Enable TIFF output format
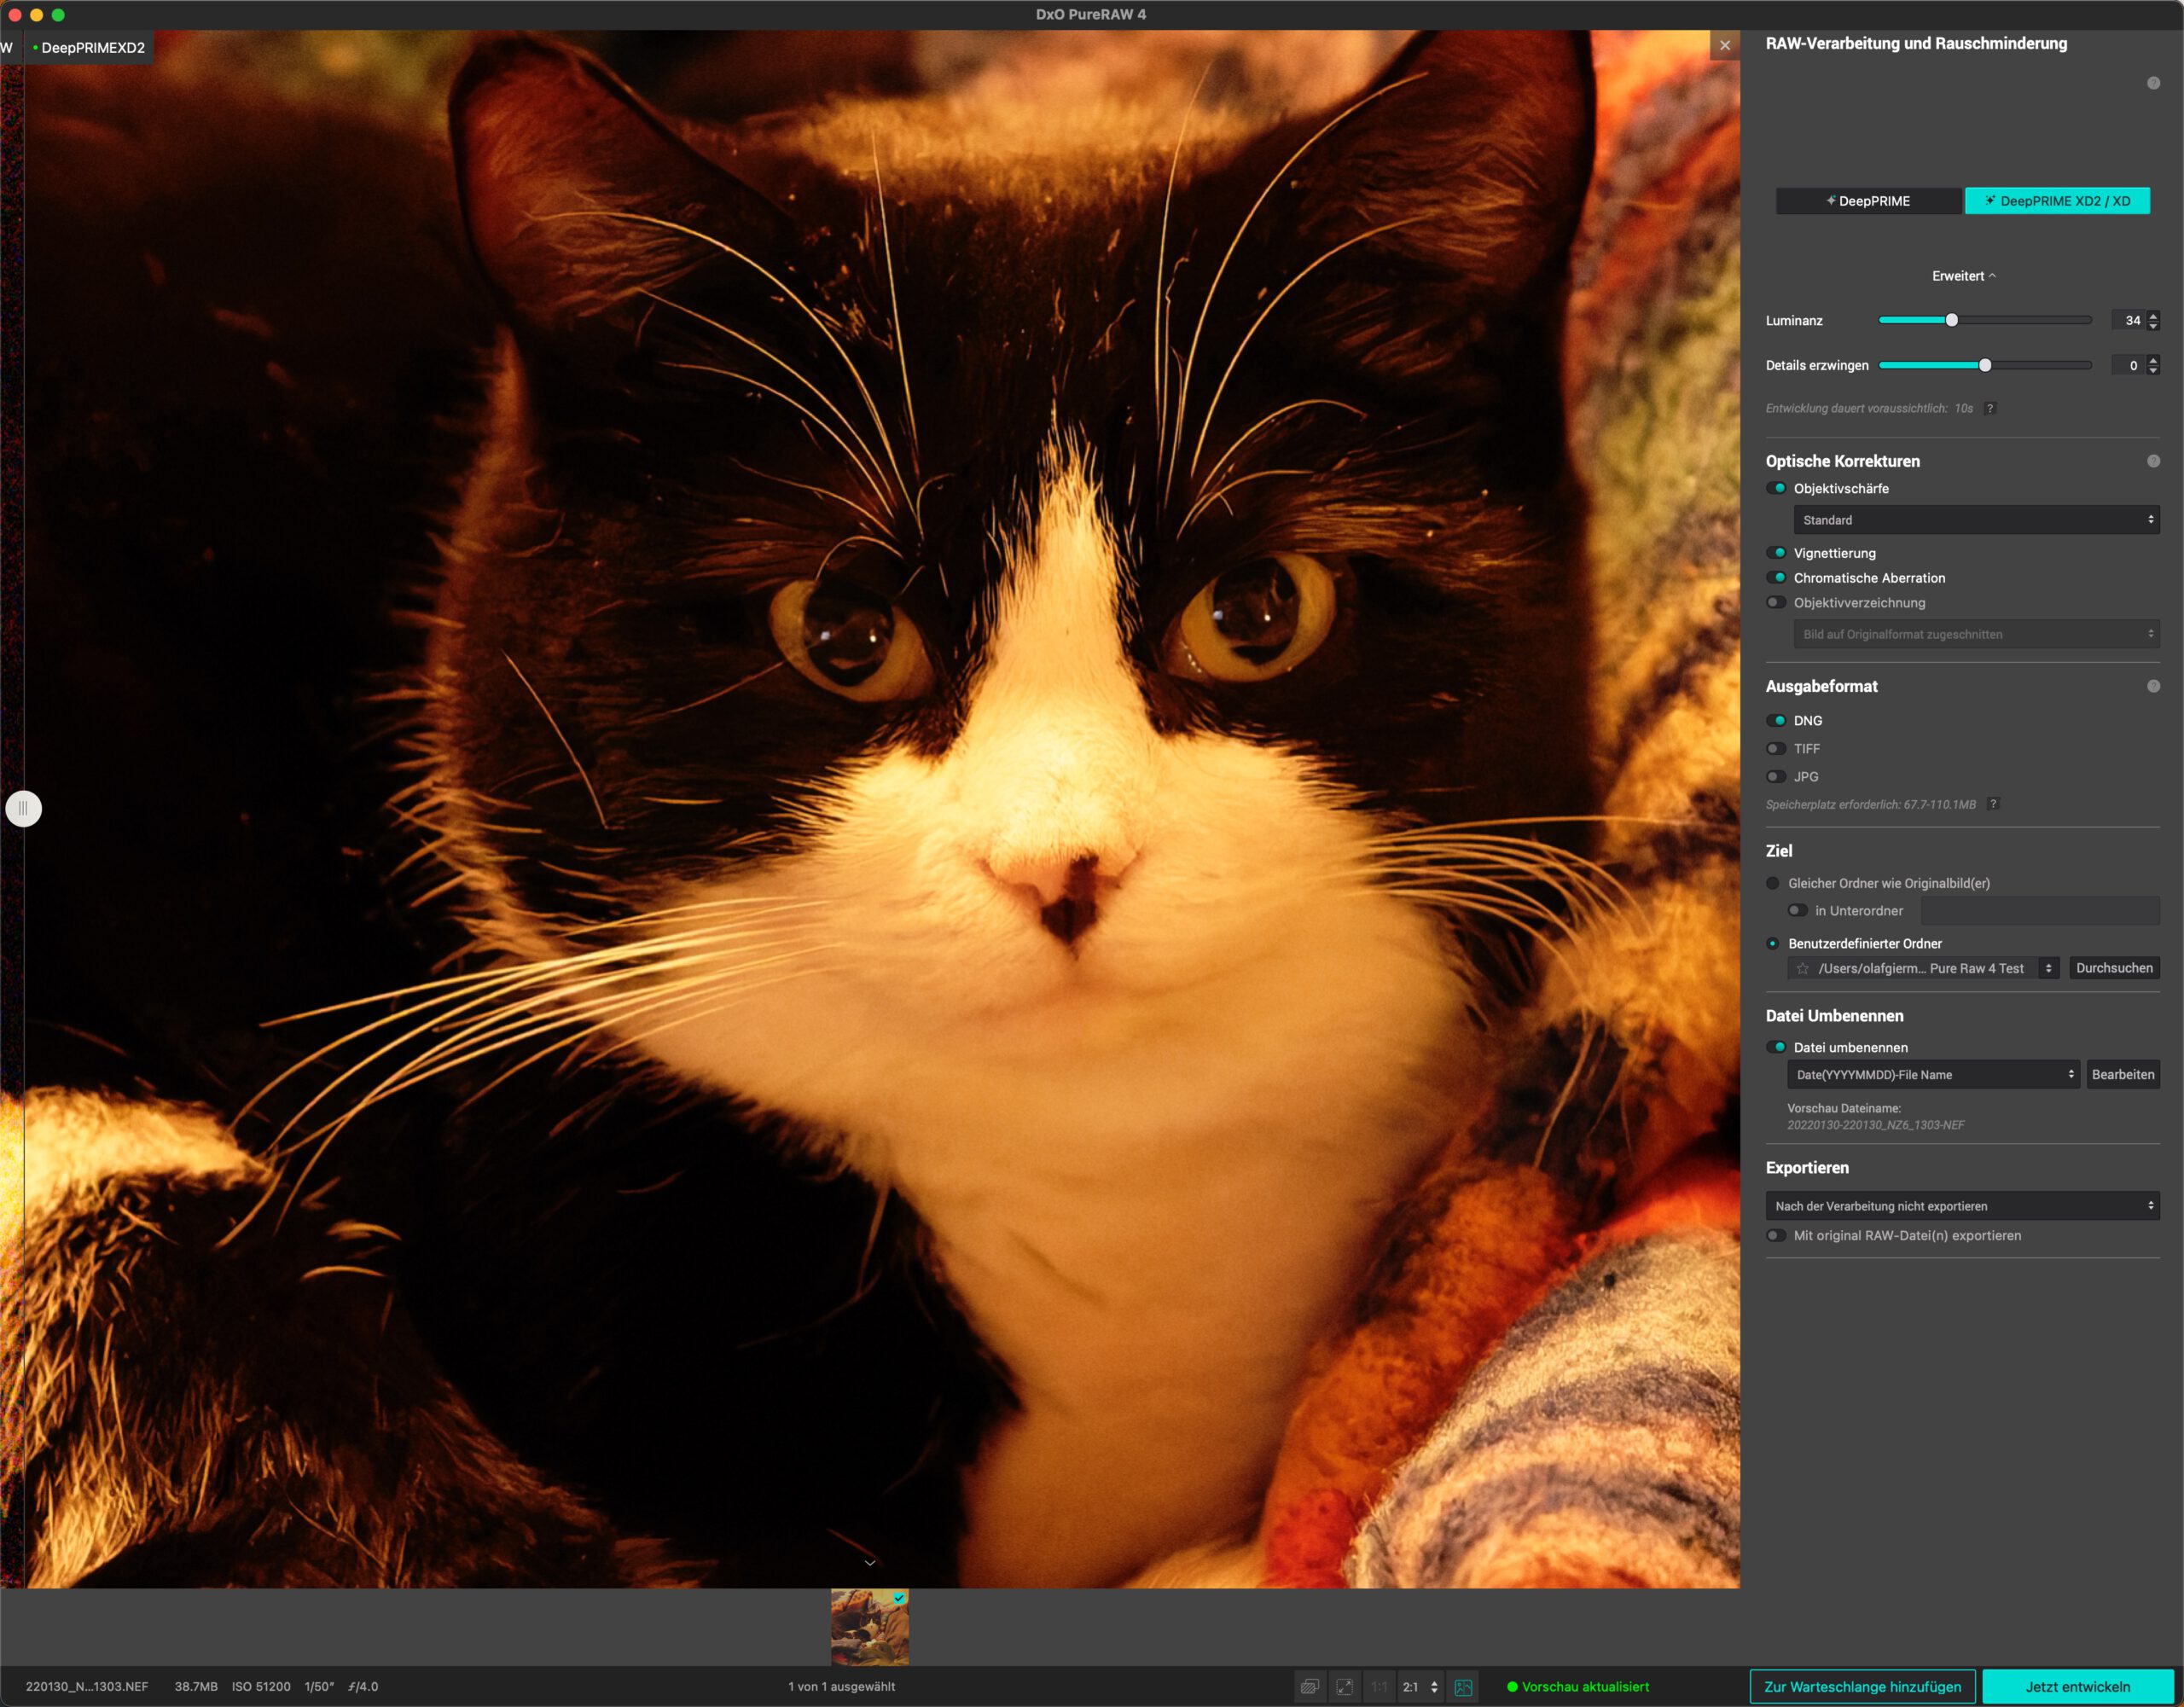Viewport: 2184px width, 1707px height. tap(1777, 749)
